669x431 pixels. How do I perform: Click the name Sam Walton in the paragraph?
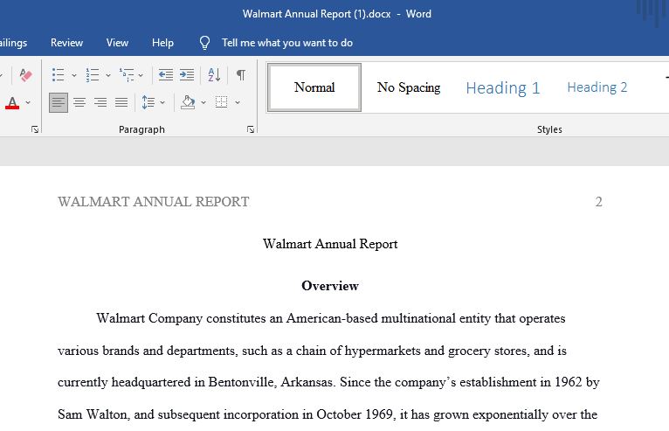[93, 414]
